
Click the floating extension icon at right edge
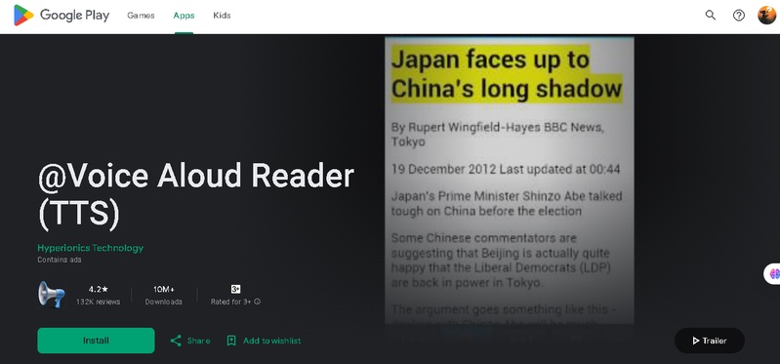coord(773,274)
